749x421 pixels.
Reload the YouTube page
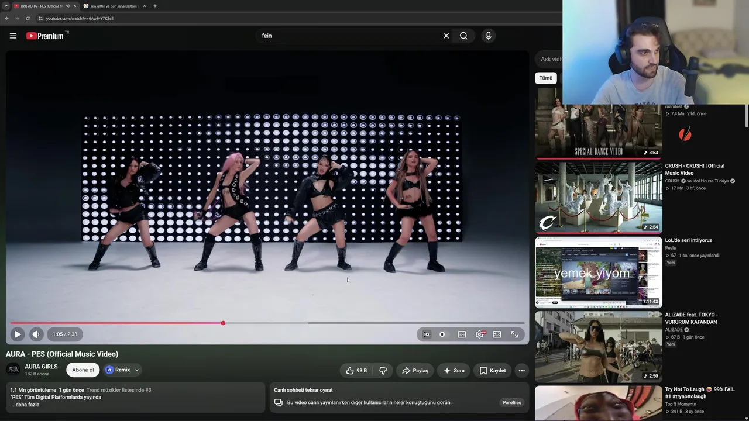tap(28, 18)
